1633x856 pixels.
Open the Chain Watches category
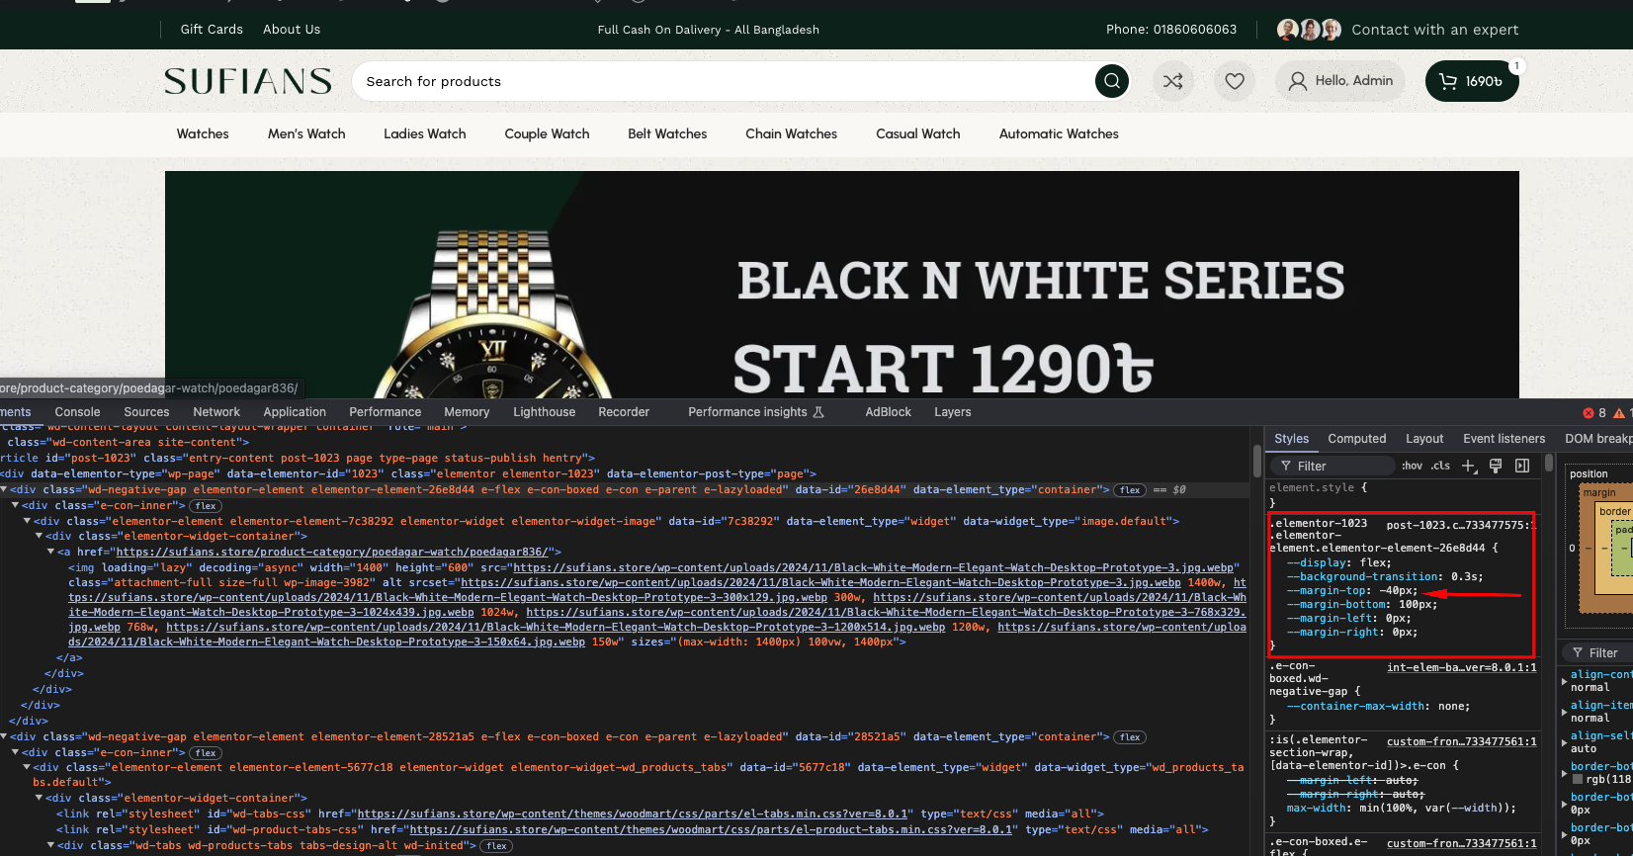click(x=791, y=133)
